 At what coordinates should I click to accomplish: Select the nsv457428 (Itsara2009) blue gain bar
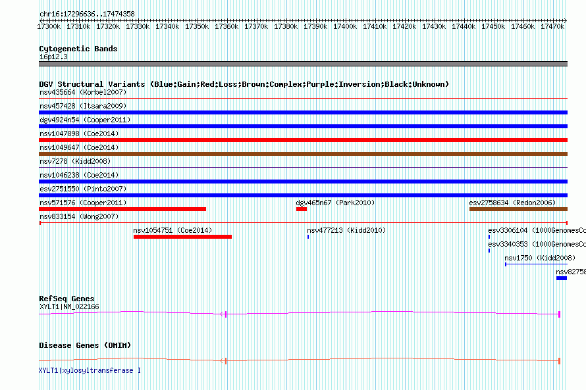coord(303,112)
